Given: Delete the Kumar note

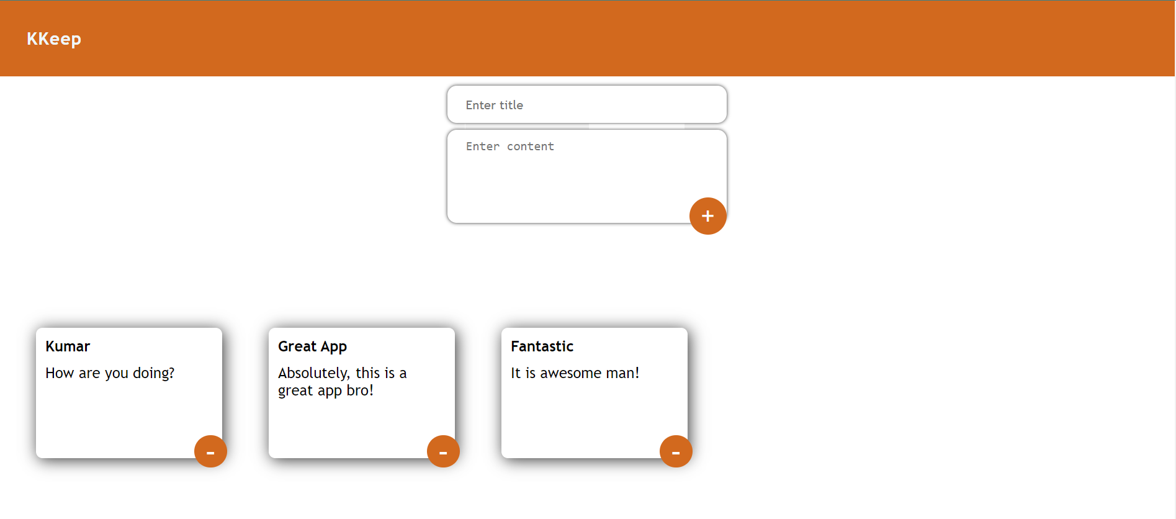Looking at the screenshot, I should pyautogui.click(x=210, y=451).
